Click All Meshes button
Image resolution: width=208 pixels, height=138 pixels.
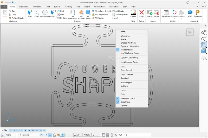click(98, 18)
